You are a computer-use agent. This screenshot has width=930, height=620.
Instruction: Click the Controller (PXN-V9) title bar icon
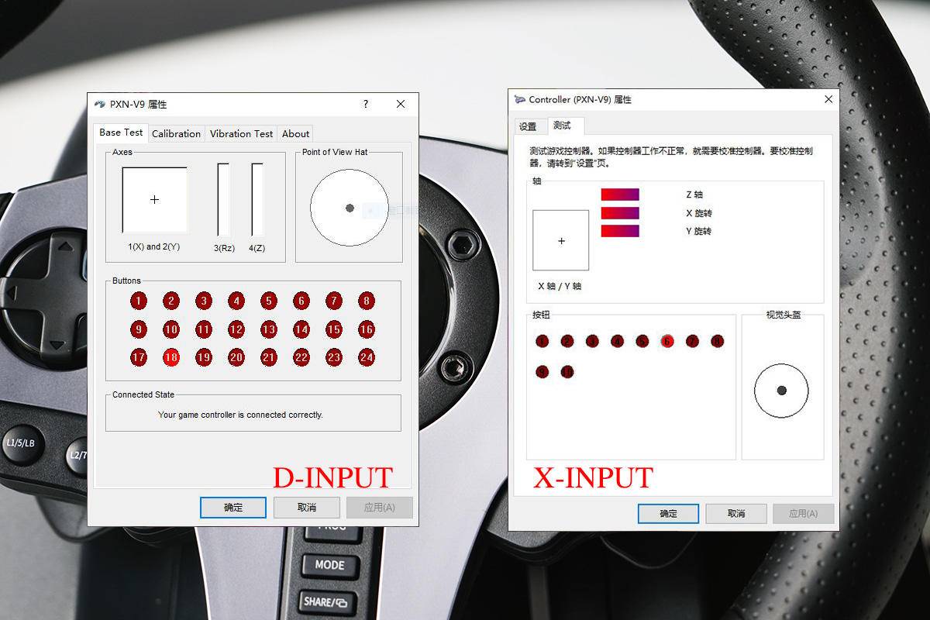(x=520, y=99)
